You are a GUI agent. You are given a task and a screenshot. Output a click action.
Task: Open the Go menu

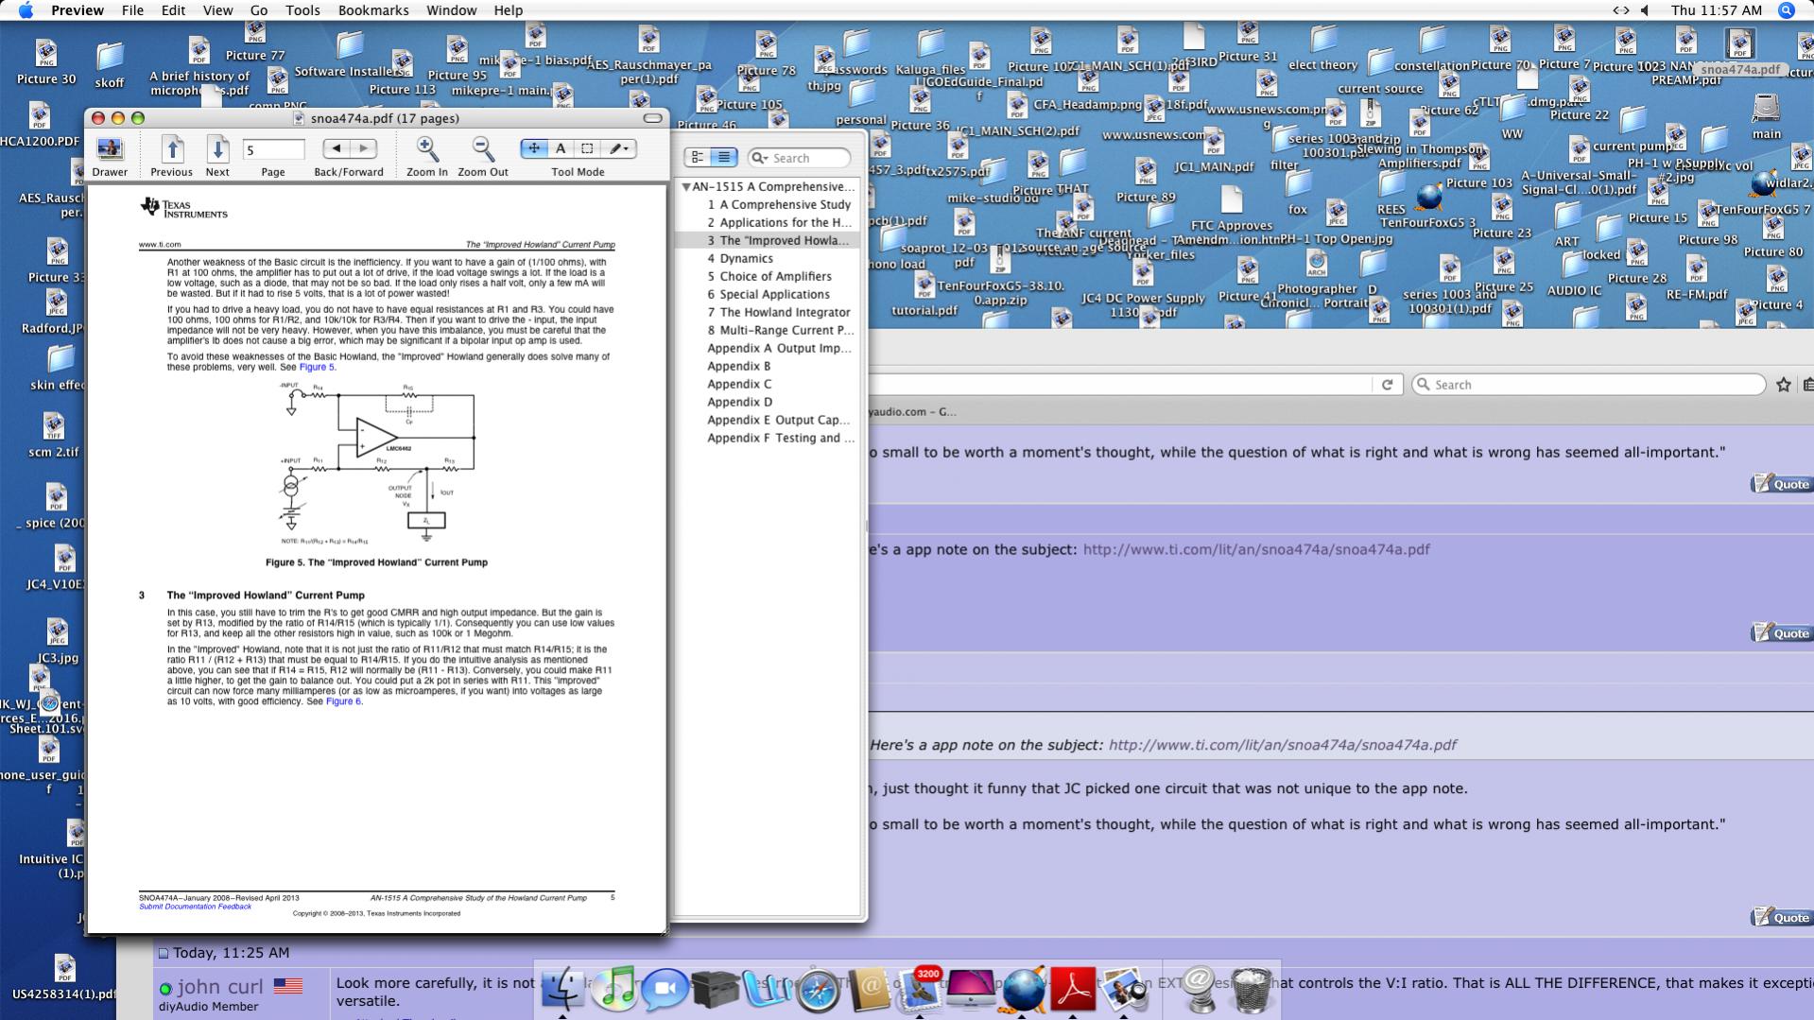(x=259, y=10)
